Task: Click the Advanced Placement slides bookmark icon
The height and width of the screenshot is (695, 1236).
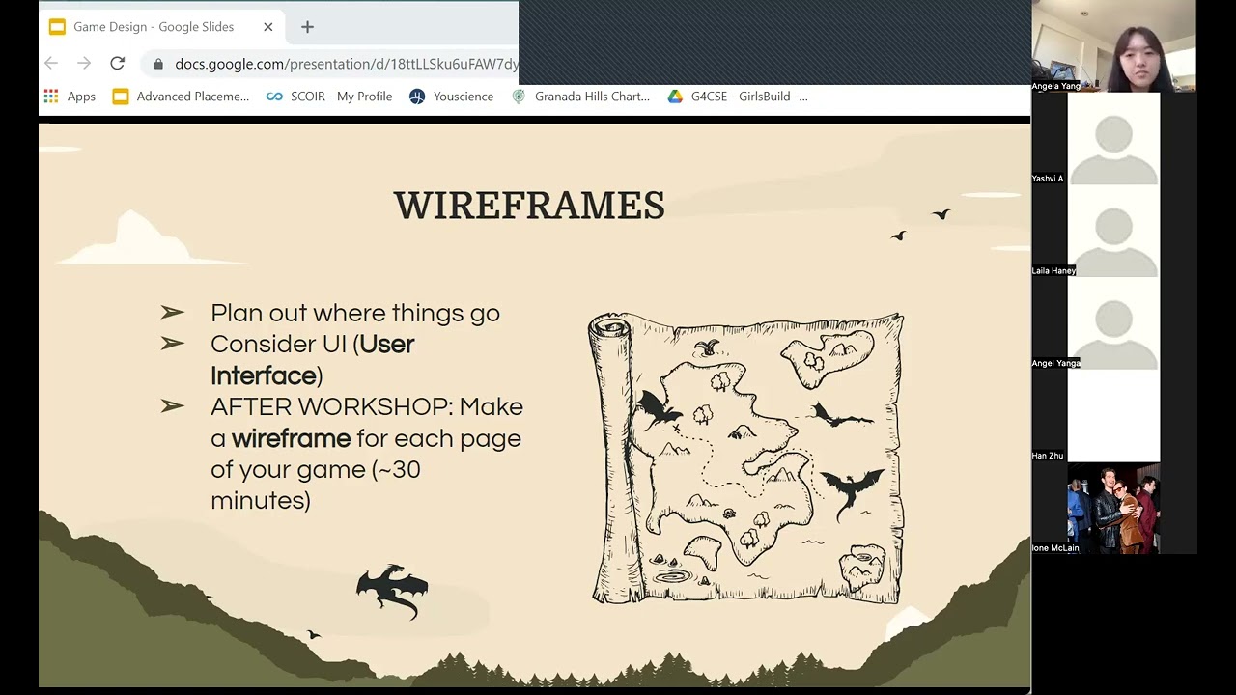Action: point(121,97)
